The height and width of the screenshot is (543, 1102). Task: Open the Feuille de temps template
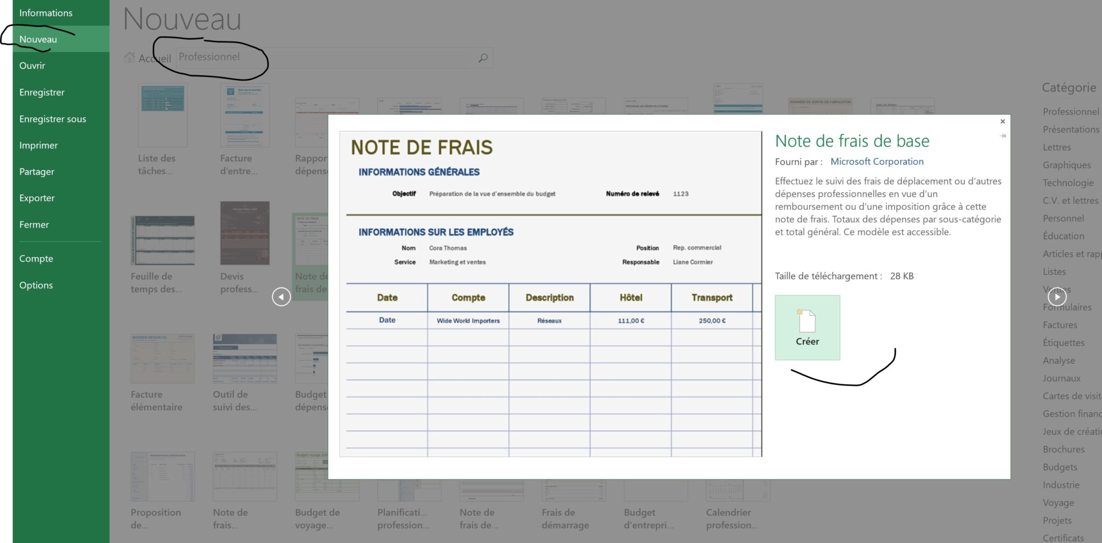(163, 240)
